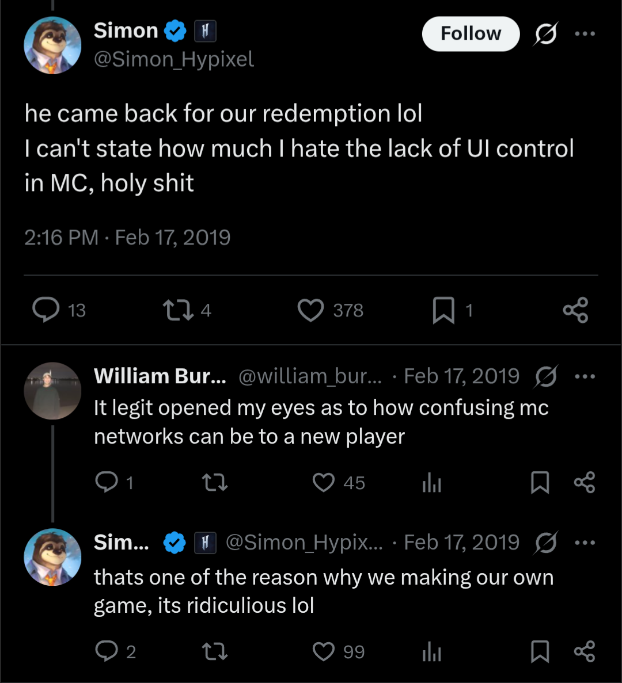Open Simon's profile picture on main tweet
Screen dimensions: 622x683
(x=52, y=45)
